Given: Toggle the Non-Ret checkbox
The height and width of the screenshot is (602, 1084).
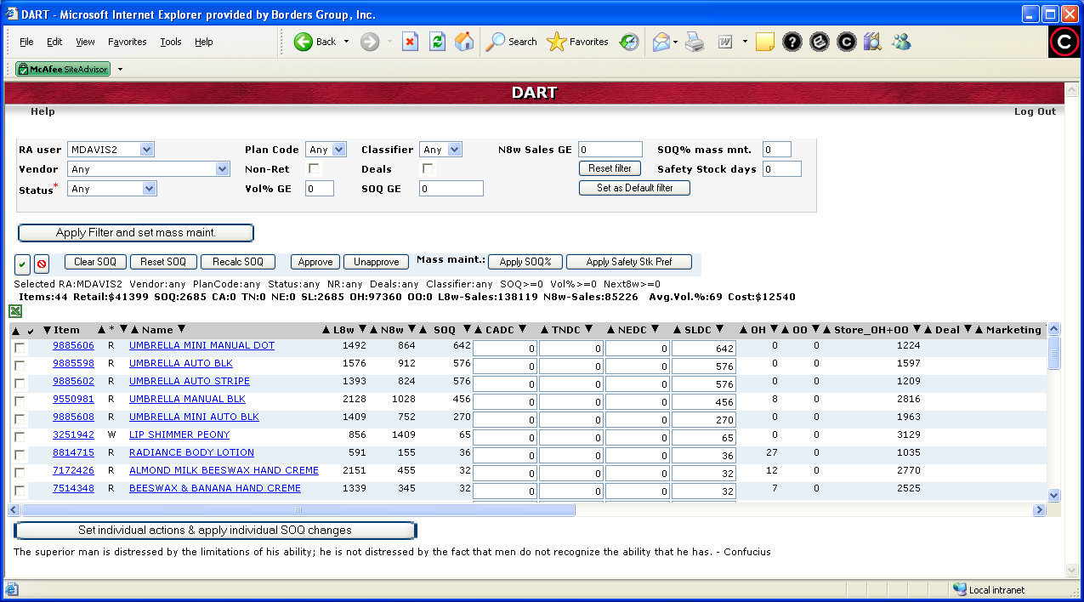Looking at the screenshot, I should [x=315, y=169].
